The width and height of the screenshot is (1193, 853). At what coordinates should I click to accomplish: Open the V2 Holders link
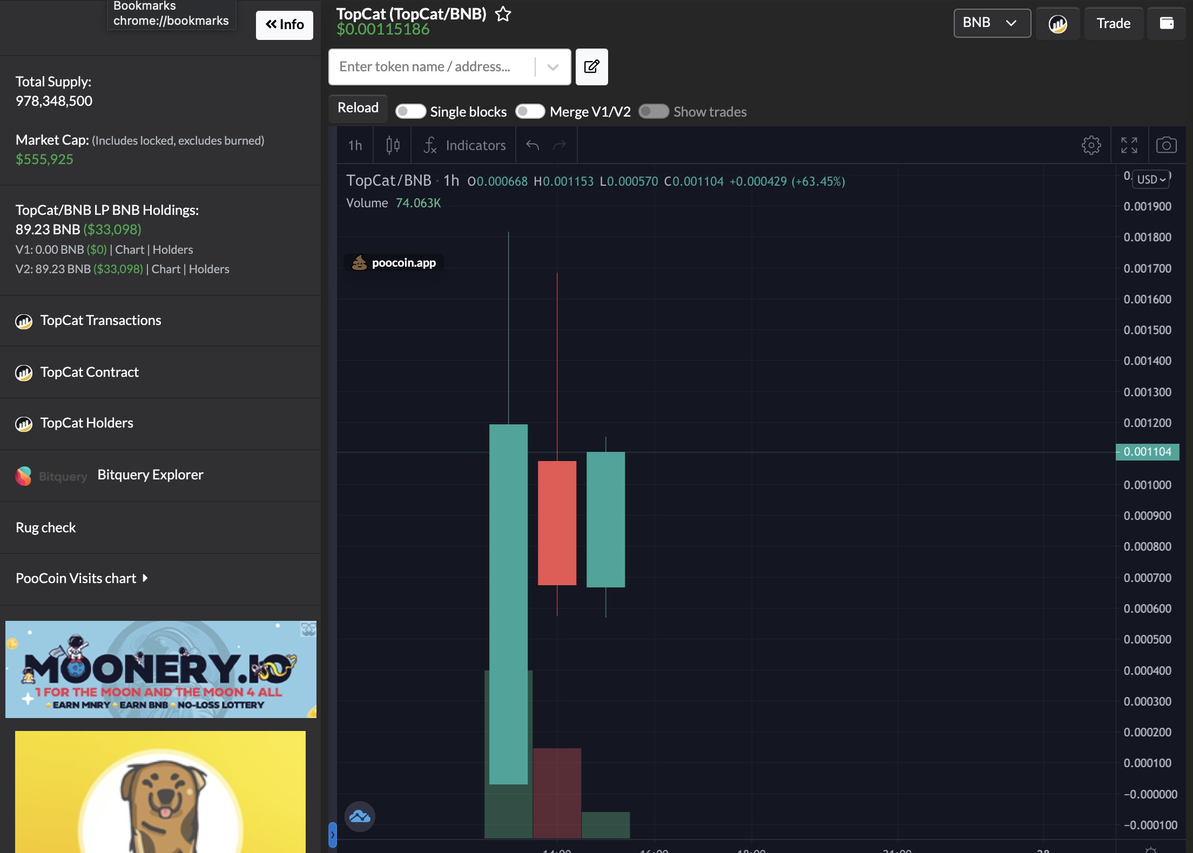(209, 269)
